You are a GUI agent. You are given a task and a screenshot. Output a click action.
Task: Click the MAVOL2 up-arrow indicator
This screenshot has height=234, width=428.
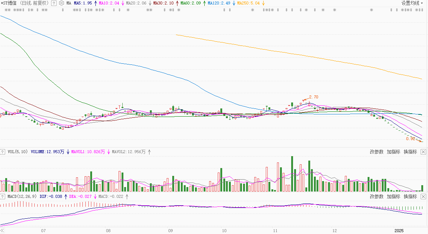(x=149, y=152)
